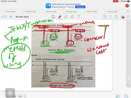Open the main menu with red badge
This screenshot has height=98, width=131.
pyautogui.click(x=122, y=17)
